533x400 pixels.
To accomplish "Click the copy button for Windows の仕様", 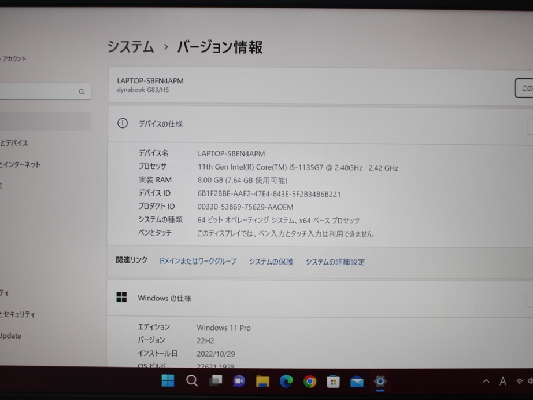I will pyautogui.click(x=530, y=299).
